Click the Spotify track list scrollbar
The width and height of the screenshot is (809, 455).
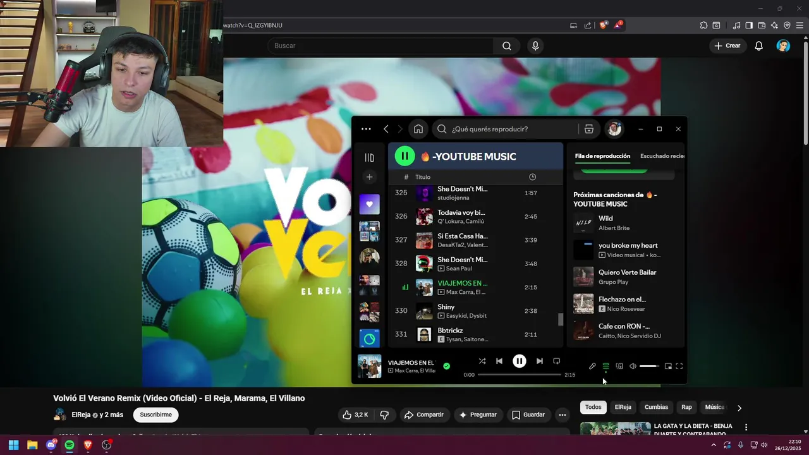click(560, 319)
